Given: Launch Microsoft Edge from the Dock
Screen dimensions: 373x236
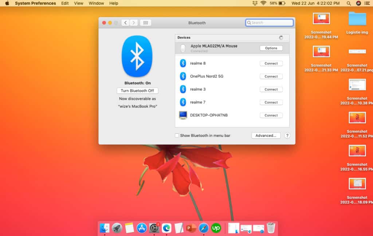Looking at the screenshot, I should (x=166, y=228).
